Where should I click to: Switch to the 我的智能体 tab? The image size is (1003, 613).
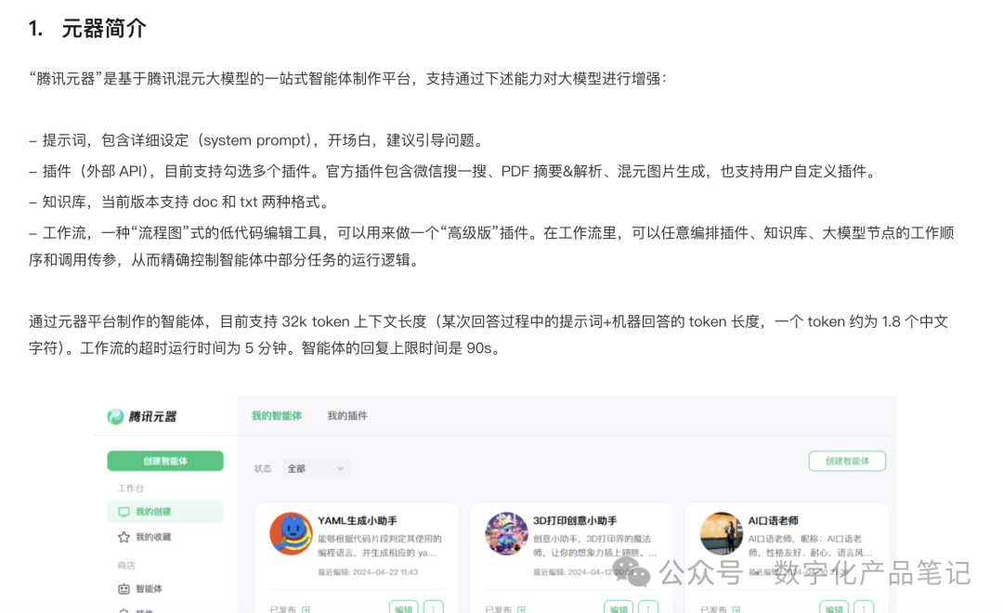(277, 416)
